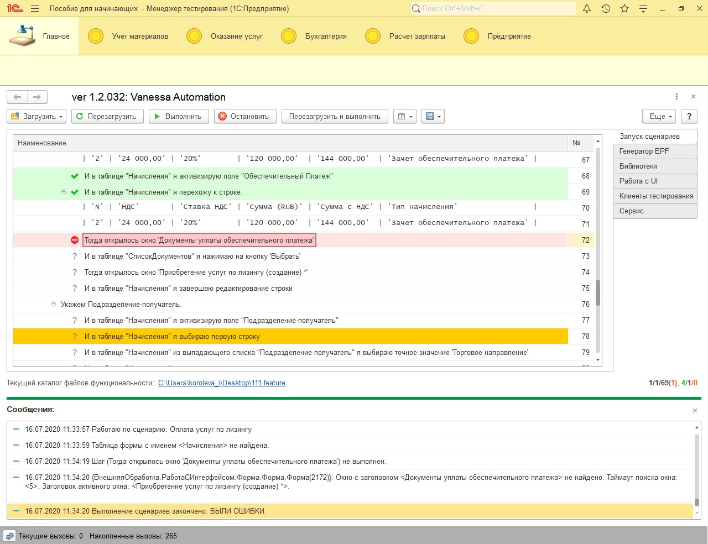This screenshot has height=544, width=708.
Task: Click the Остановить button
Action: 245,117
